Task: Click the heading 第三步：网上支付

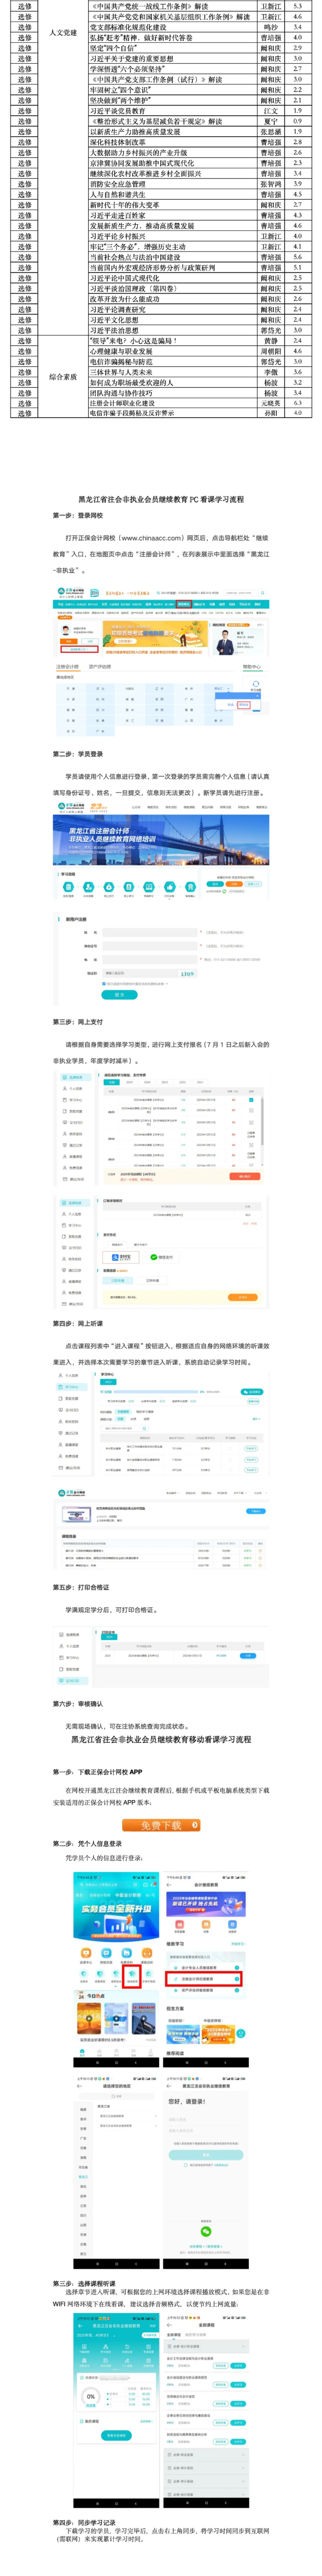Action: point(78,1022)
